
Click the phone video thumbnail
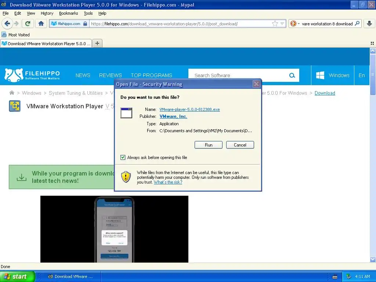click(x=114, y=229)
